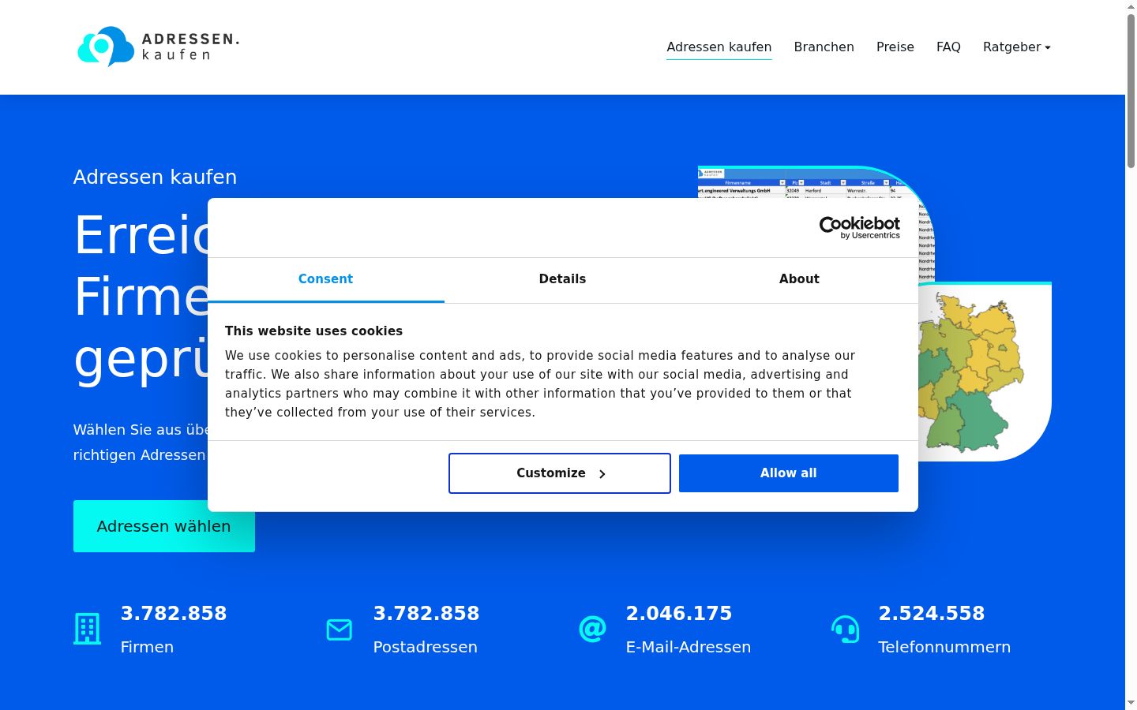Switch to the About tab
1137x710 pixels.
point(799,279)
